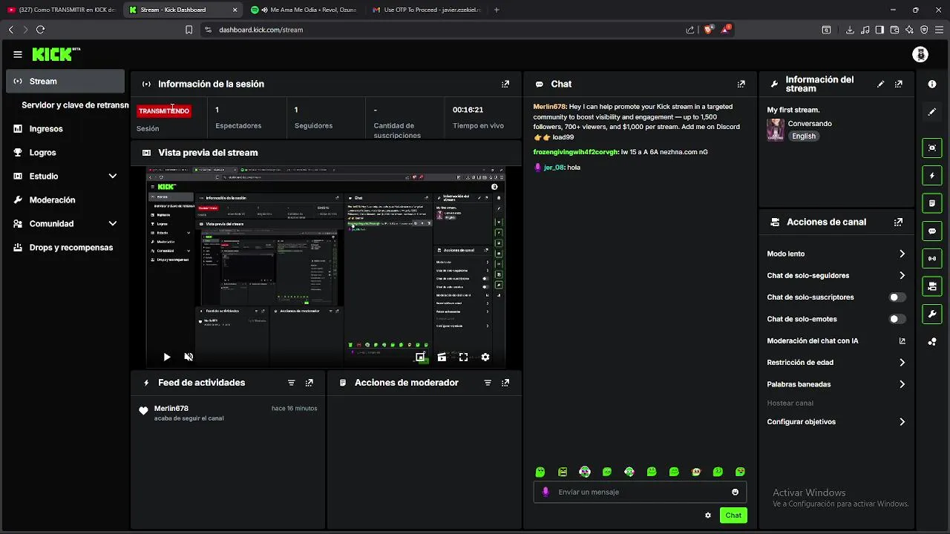Click the broadcast signal icon in the right sidebar
This screenshot has height=534, width=950.
click(x=932, y=259)
